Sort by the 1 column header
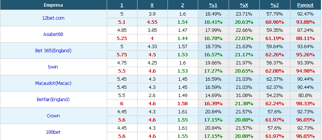The image size is (322, 140). [x=122, y=5]
